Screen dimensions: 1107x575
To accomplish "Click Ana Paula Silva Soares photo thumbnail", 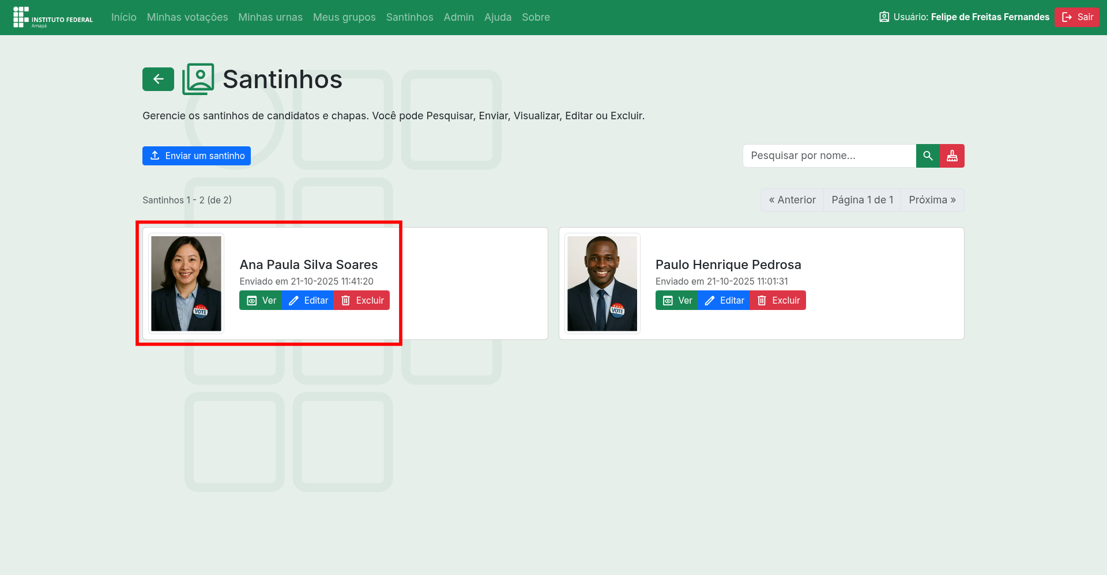I will pyautogui.click(x=186, y=283).
